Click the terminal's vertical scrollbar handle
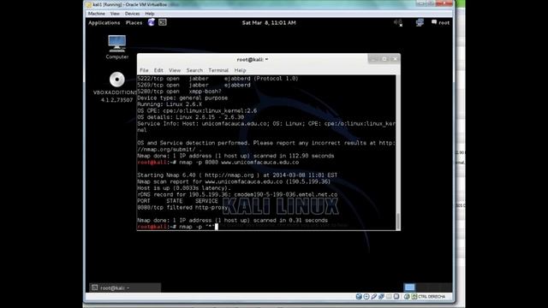548x308 pixels. (398, 221)
